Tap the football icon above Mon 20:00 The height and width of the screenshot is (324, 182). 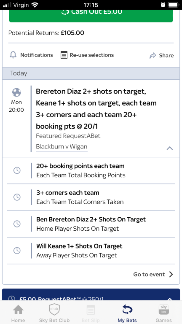coord(16,92)
